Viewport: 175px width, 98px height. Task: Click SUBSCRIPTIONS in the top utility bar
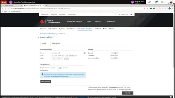click(45, 15)
